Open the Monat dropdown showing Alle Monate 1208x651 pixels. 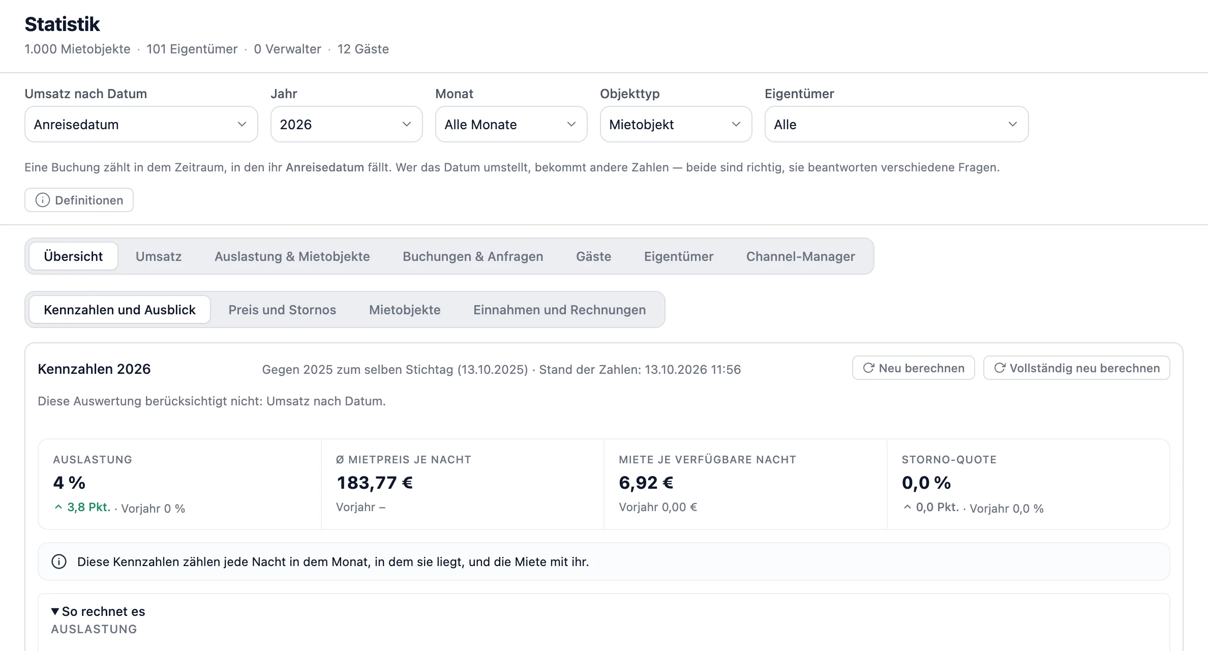click(511, 124)
